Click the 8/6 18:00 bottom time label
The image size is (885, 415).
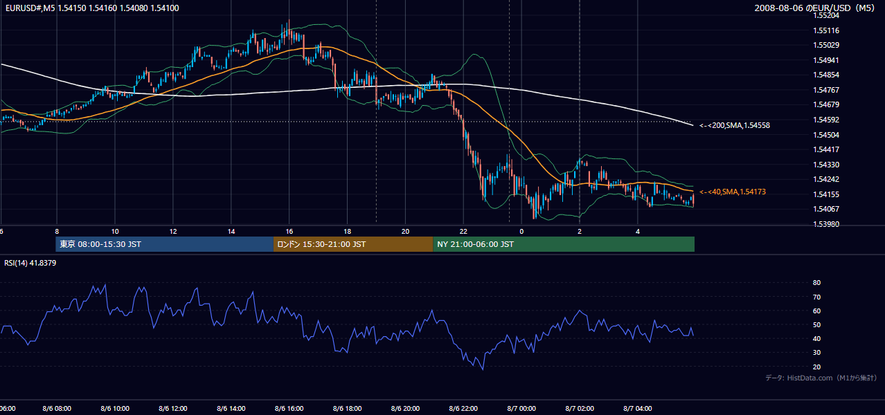pyautogui.click(x=347, y=409)
